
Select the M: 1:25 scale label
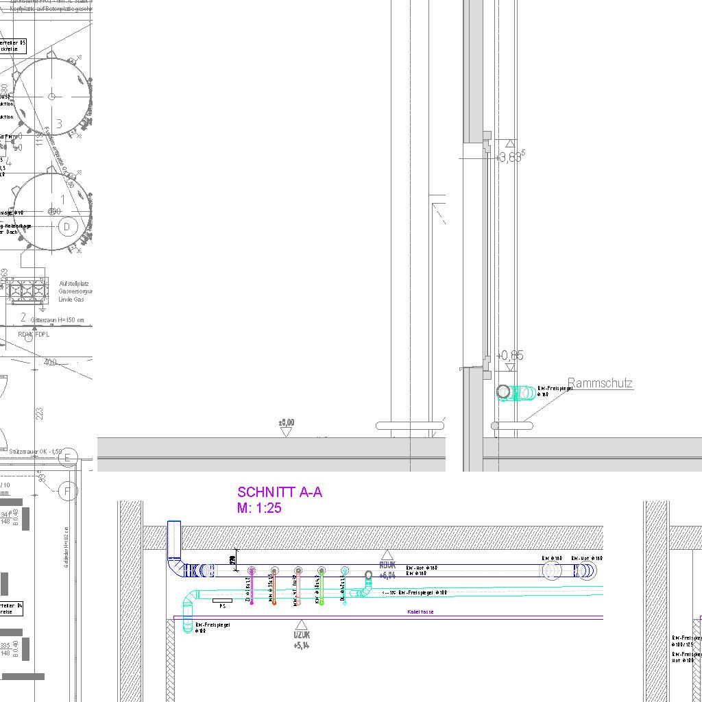point(259,508)
